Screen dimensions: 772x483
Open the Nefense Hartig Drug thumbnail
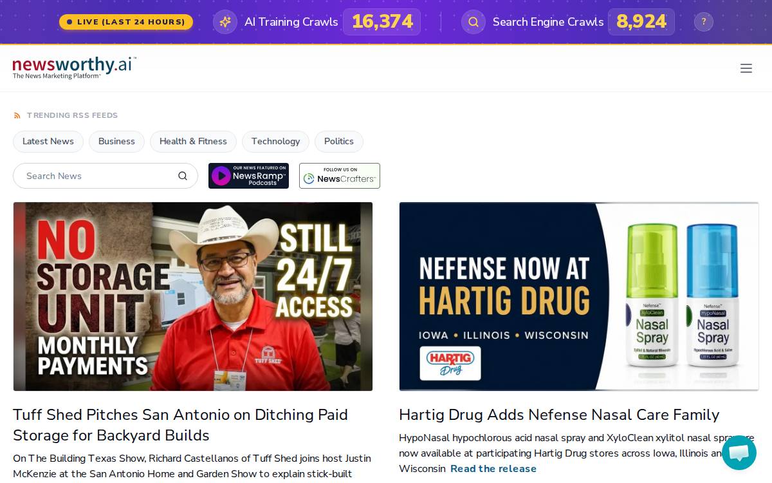coord(579,296)
